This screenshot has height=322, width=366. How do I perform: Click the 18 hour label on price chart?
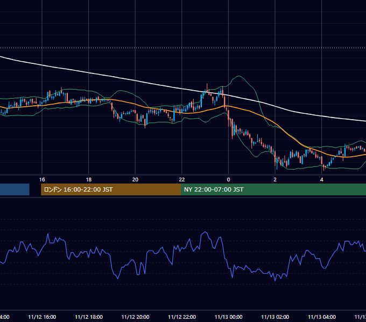89,180
